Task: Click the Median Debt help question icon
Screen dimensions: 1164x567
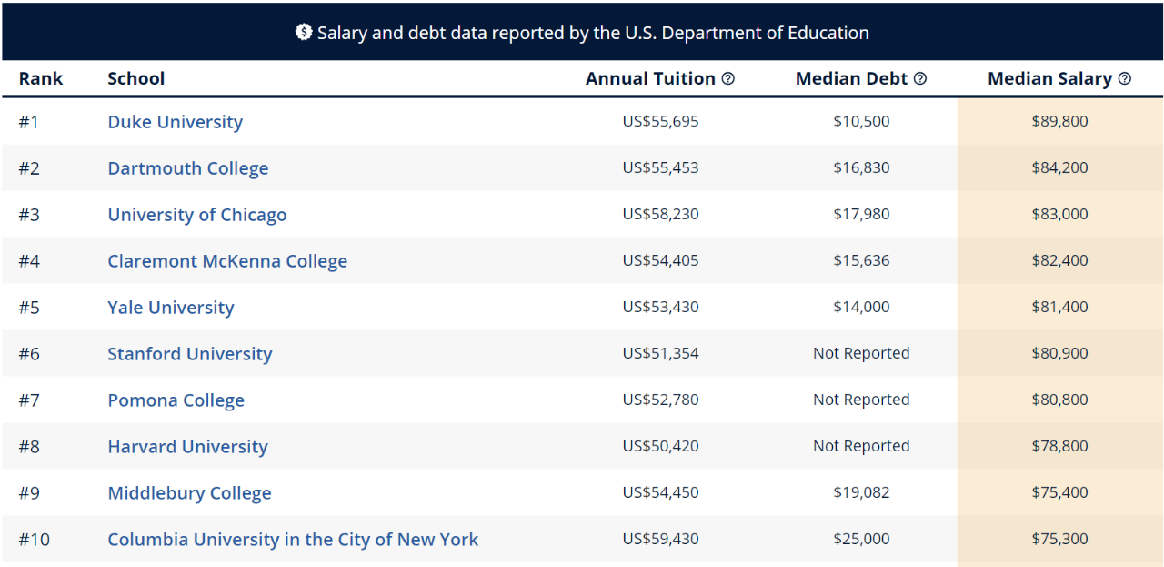Action: [920, 79]
